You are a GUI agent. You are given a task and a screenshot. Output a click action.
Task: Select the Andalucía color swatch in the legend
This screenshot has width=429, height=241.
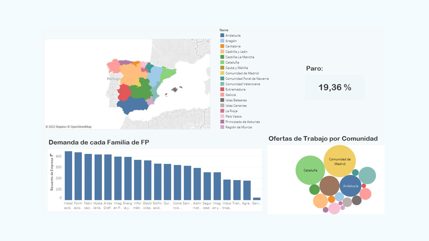(222, 35)
